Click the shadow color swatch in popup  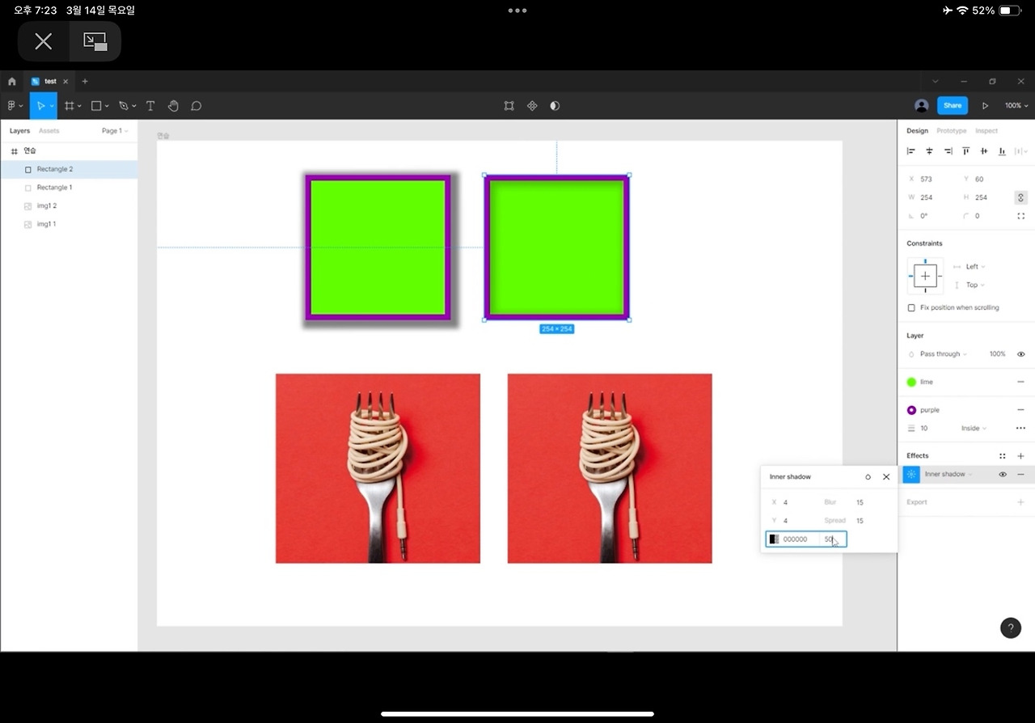(774, 539)
